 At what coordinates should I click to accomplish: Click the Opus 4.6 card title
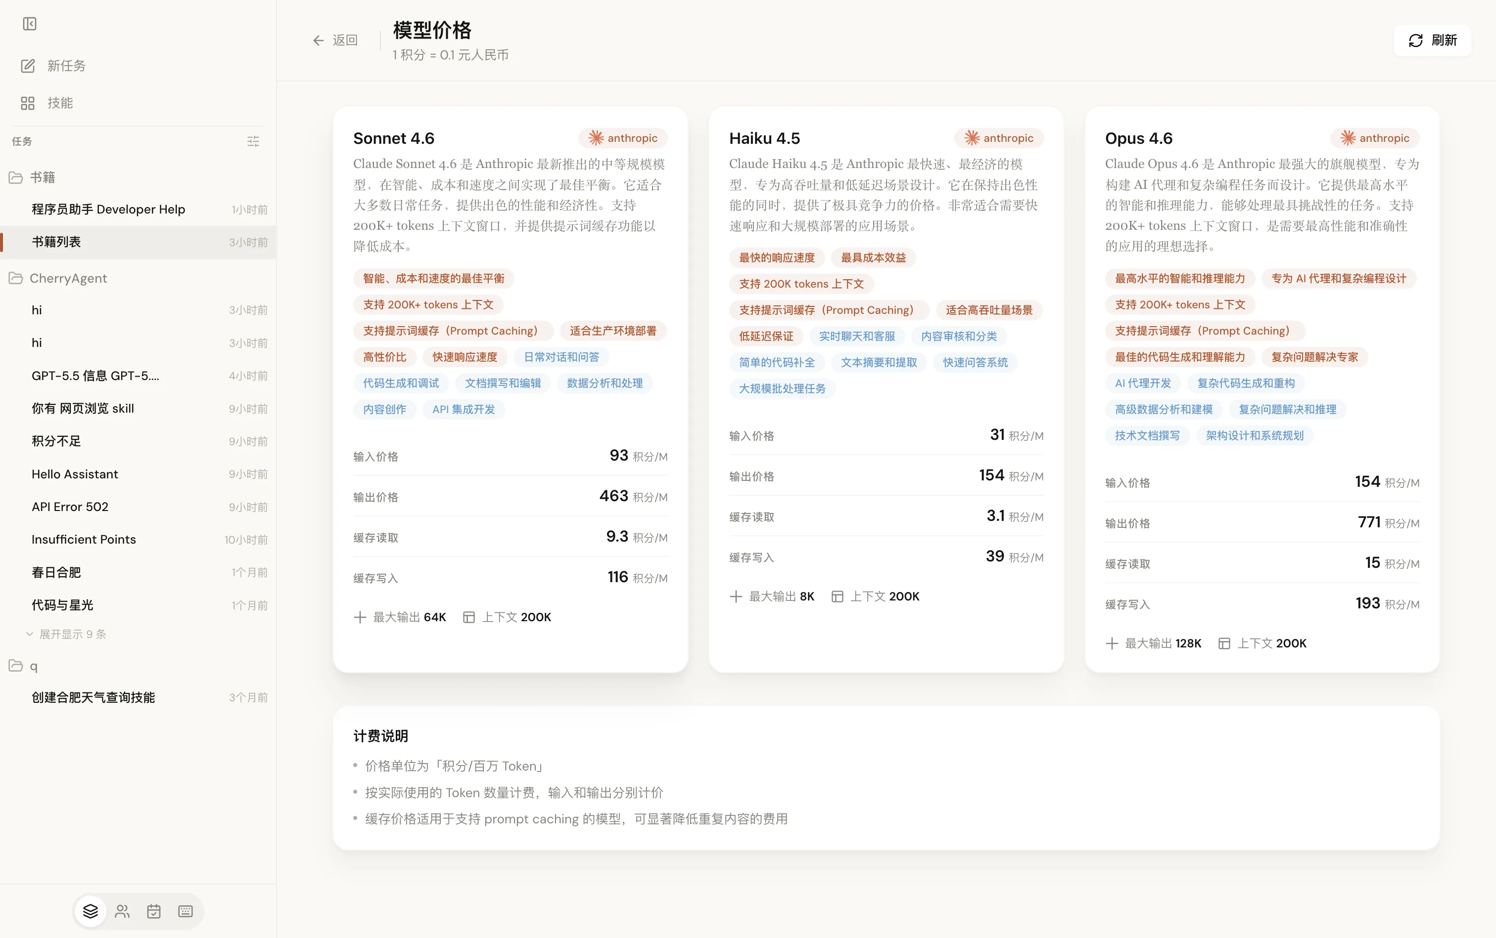[x=1138, y=138]
